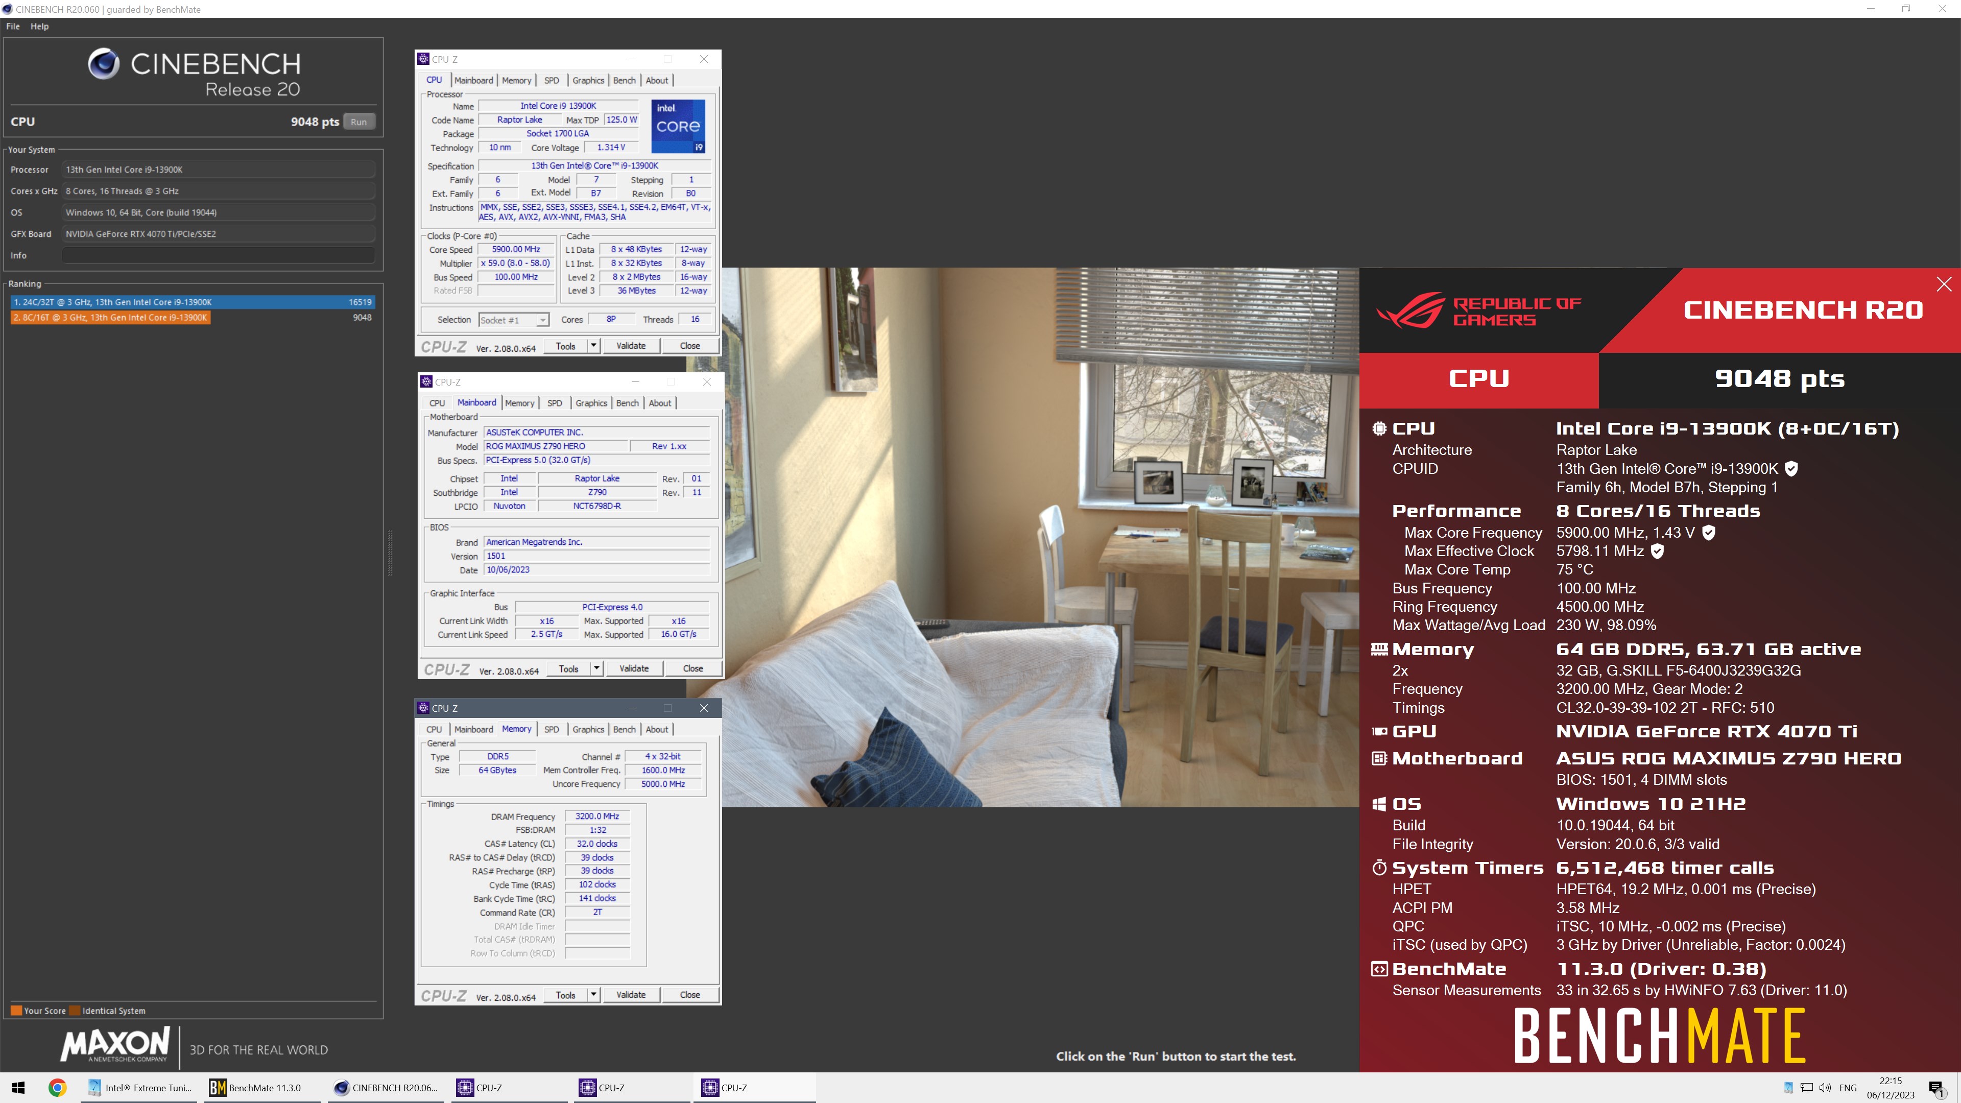Click the GPU card icon in BenchMate panel
Image resolution: width=1961 pixels, height=1103 pixels.
tap(1379, 732)
